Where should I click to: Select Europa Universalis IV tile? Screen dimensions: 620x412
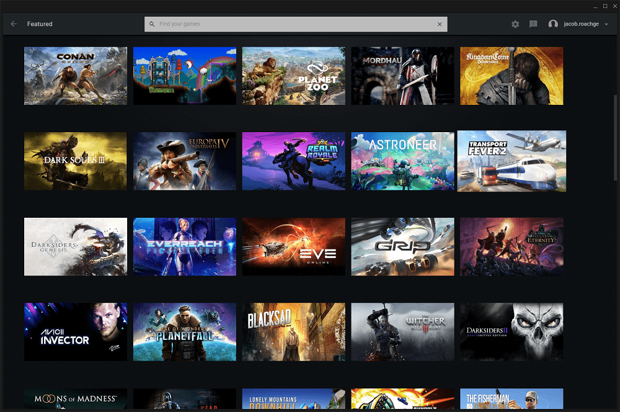point(185,161)
